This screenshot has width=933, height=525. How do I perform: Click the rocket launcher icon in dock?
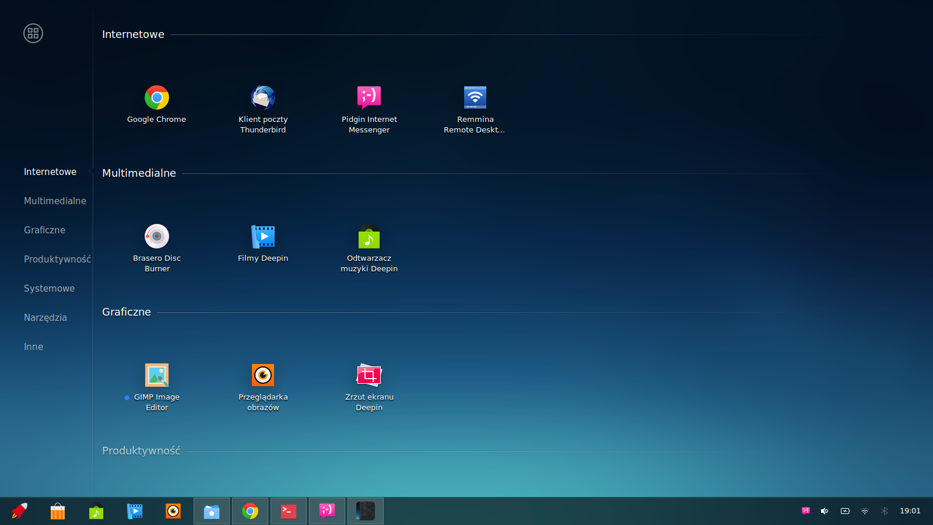tap(19, 511)
